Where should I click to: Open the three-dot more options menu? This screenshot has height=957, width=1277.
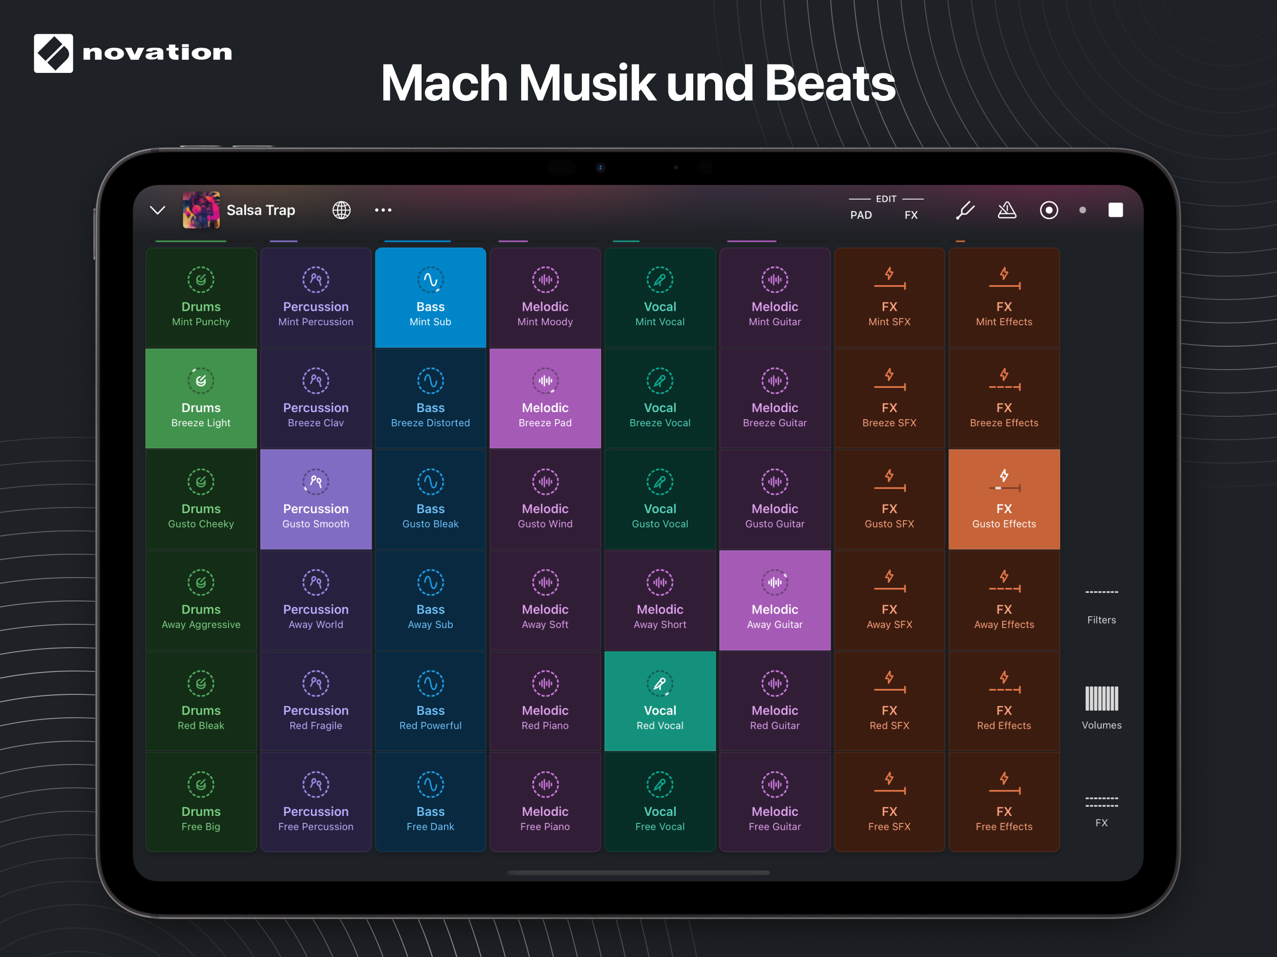[383, 210]
